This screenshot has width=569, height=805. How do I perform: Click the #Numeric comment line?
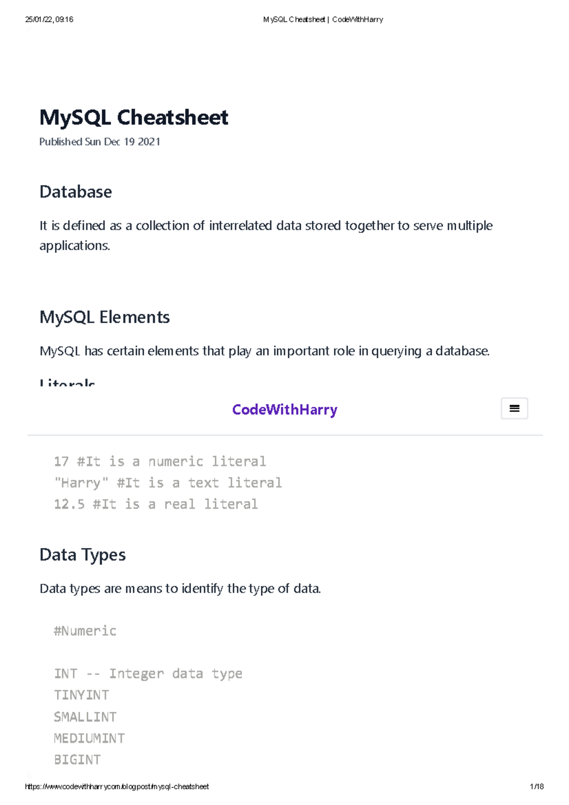point(85,631)
